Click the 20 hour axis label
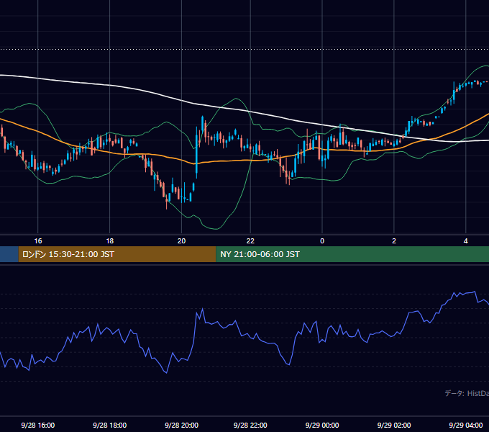489x432 pixels. point(181,241)
